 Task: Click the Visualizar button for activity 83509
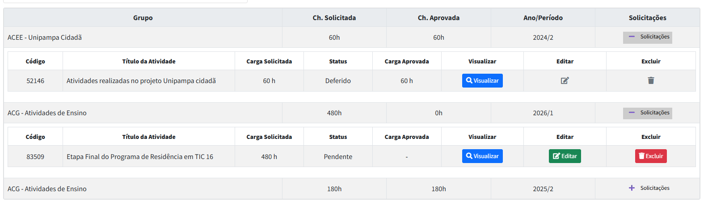482,156
